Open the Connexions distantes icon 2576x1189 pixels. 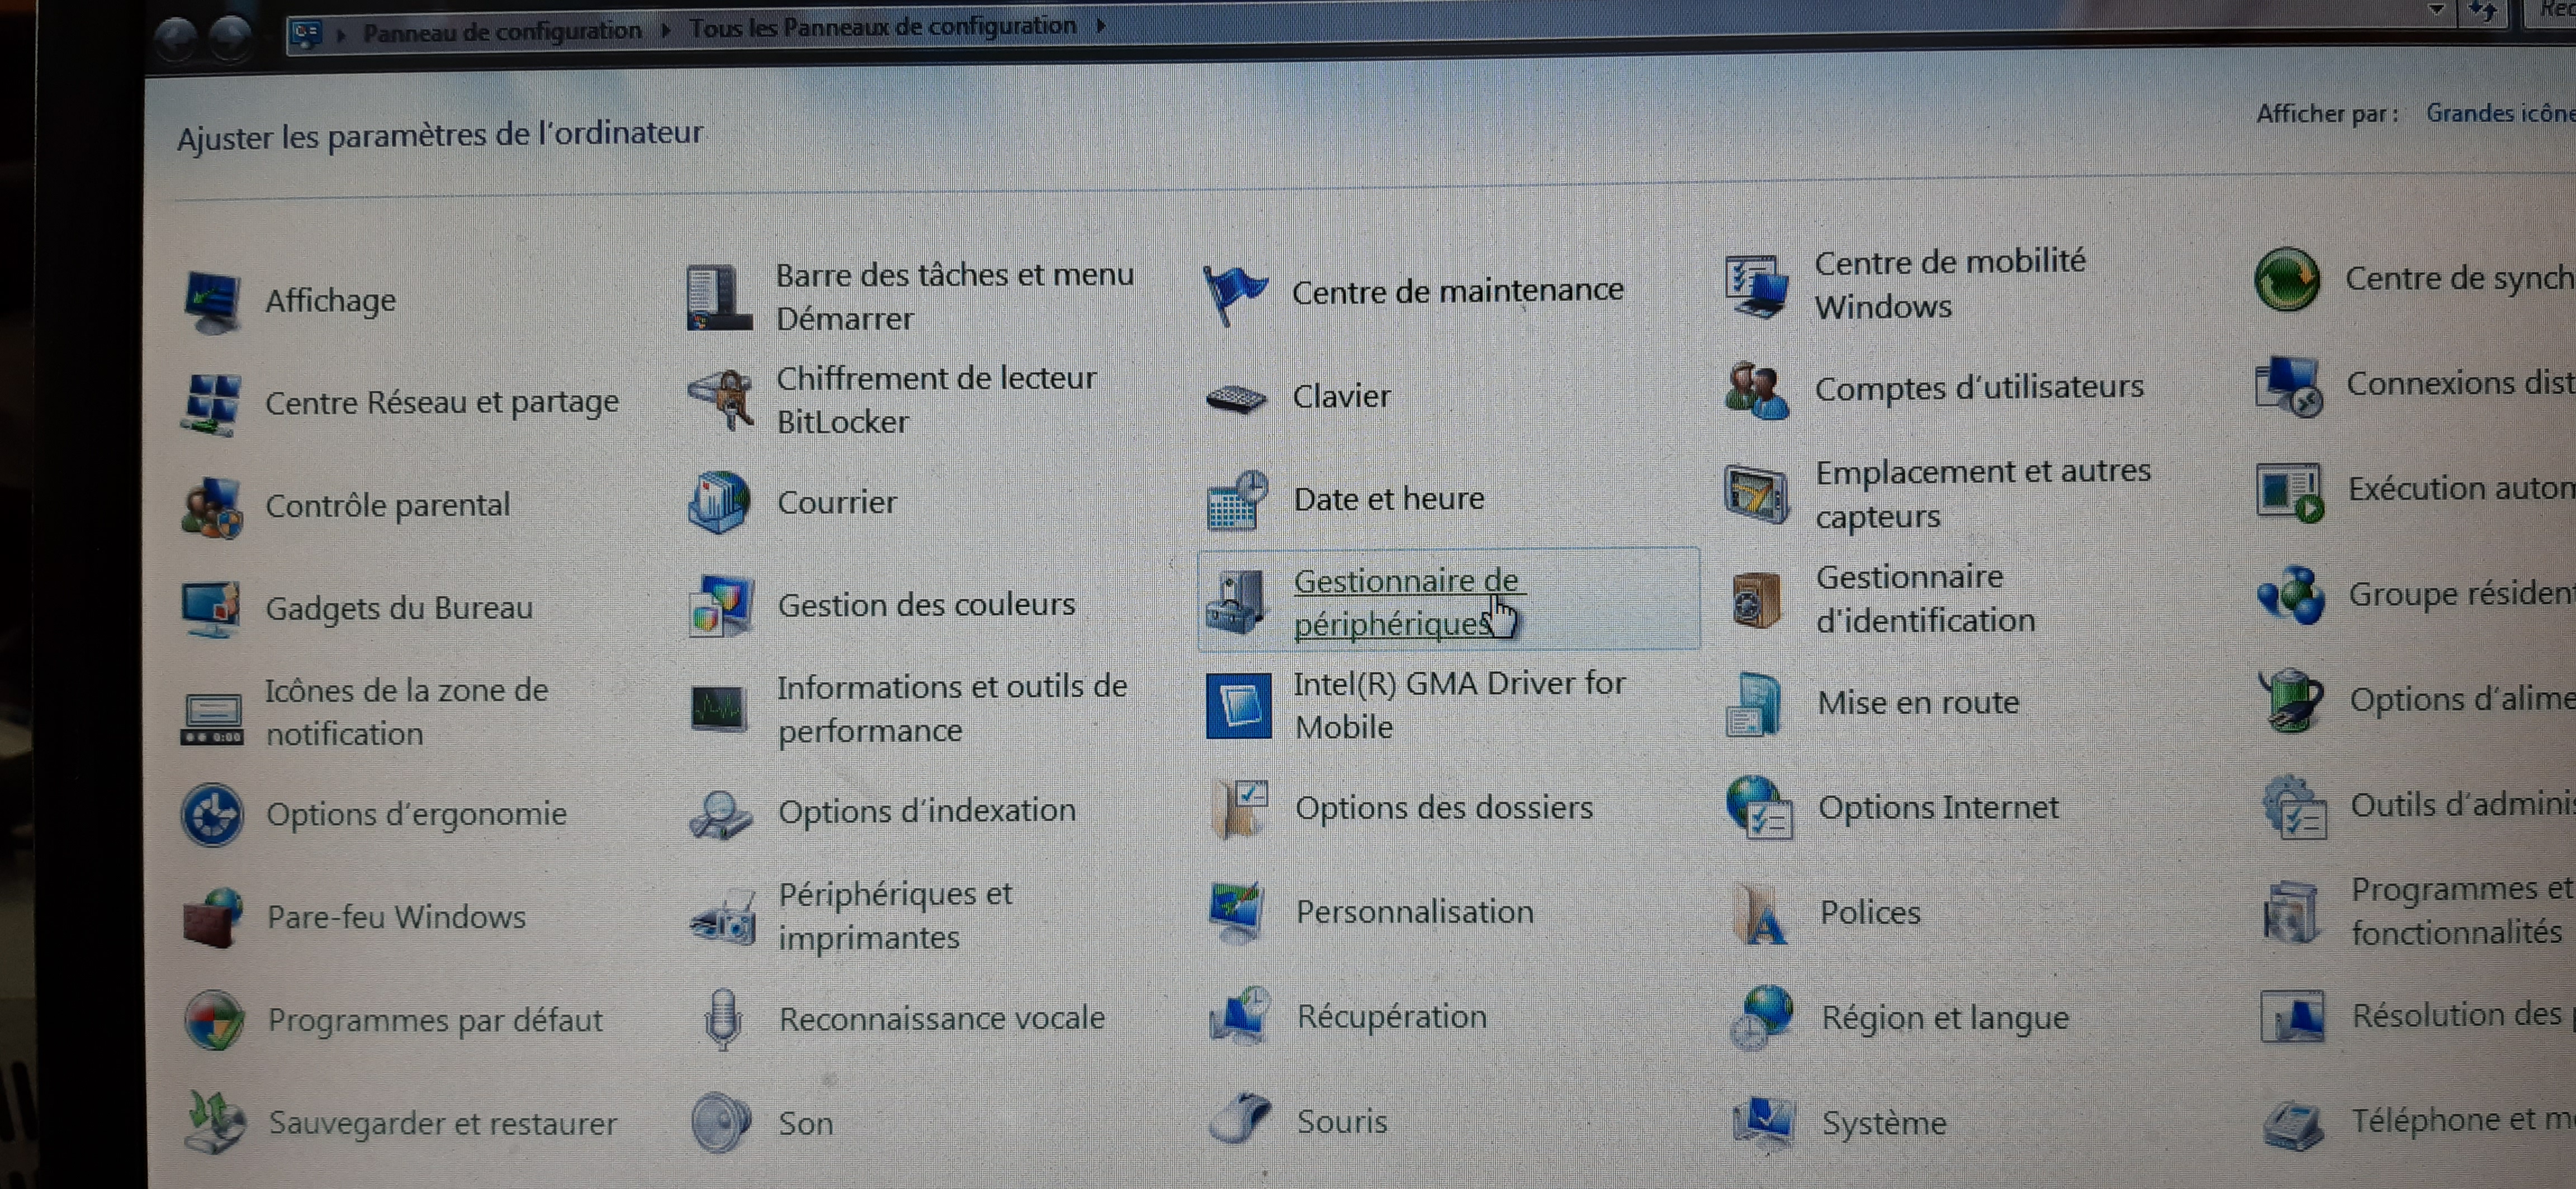[x=2288, y=386]
